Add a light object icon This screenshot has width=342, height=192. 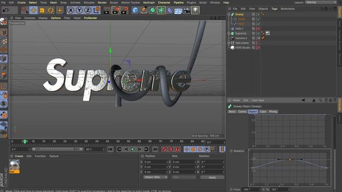pyautogui.click(x=195, y=10)
